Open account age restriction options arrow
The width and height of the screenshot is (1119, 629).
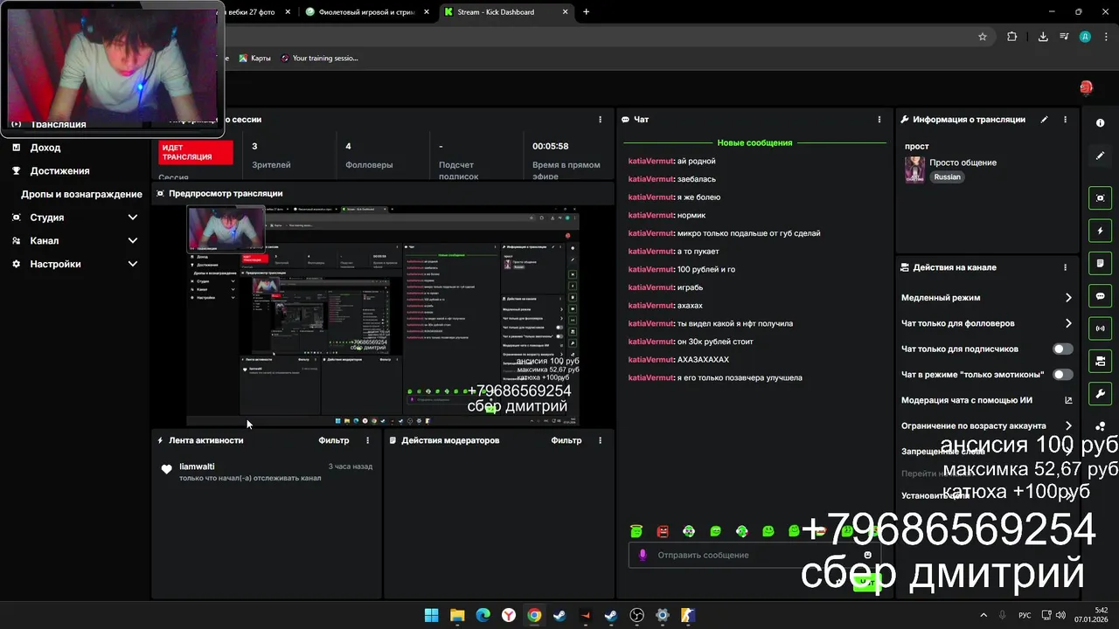1068,425
